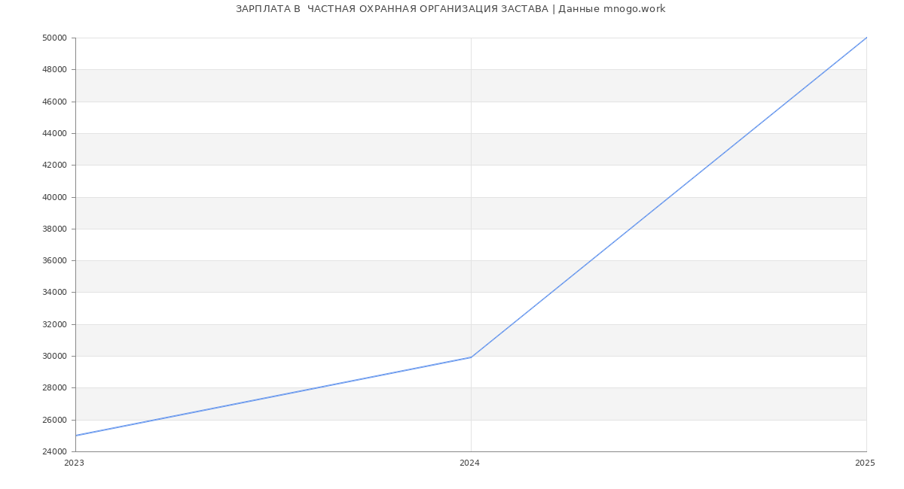The width and height of the screenshot is (904, 489).
Task: Click the 44000 y-axis label
Action: click(55, 133)
